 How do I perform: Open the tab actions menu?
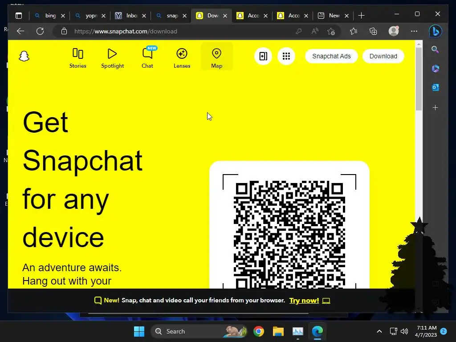click(x=19, y=16)
